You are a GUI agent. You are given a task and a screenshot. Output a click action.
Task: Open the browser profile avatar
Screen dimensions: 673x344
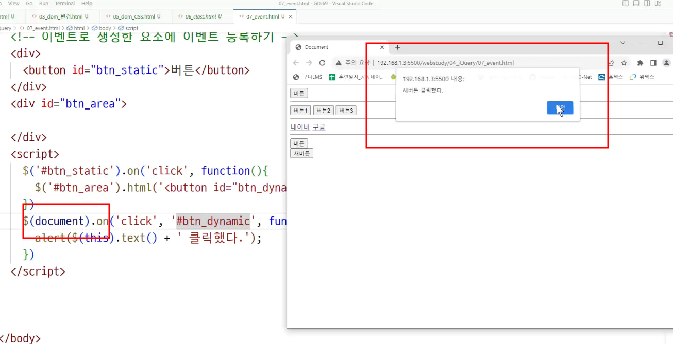click(x=666, y=63)
